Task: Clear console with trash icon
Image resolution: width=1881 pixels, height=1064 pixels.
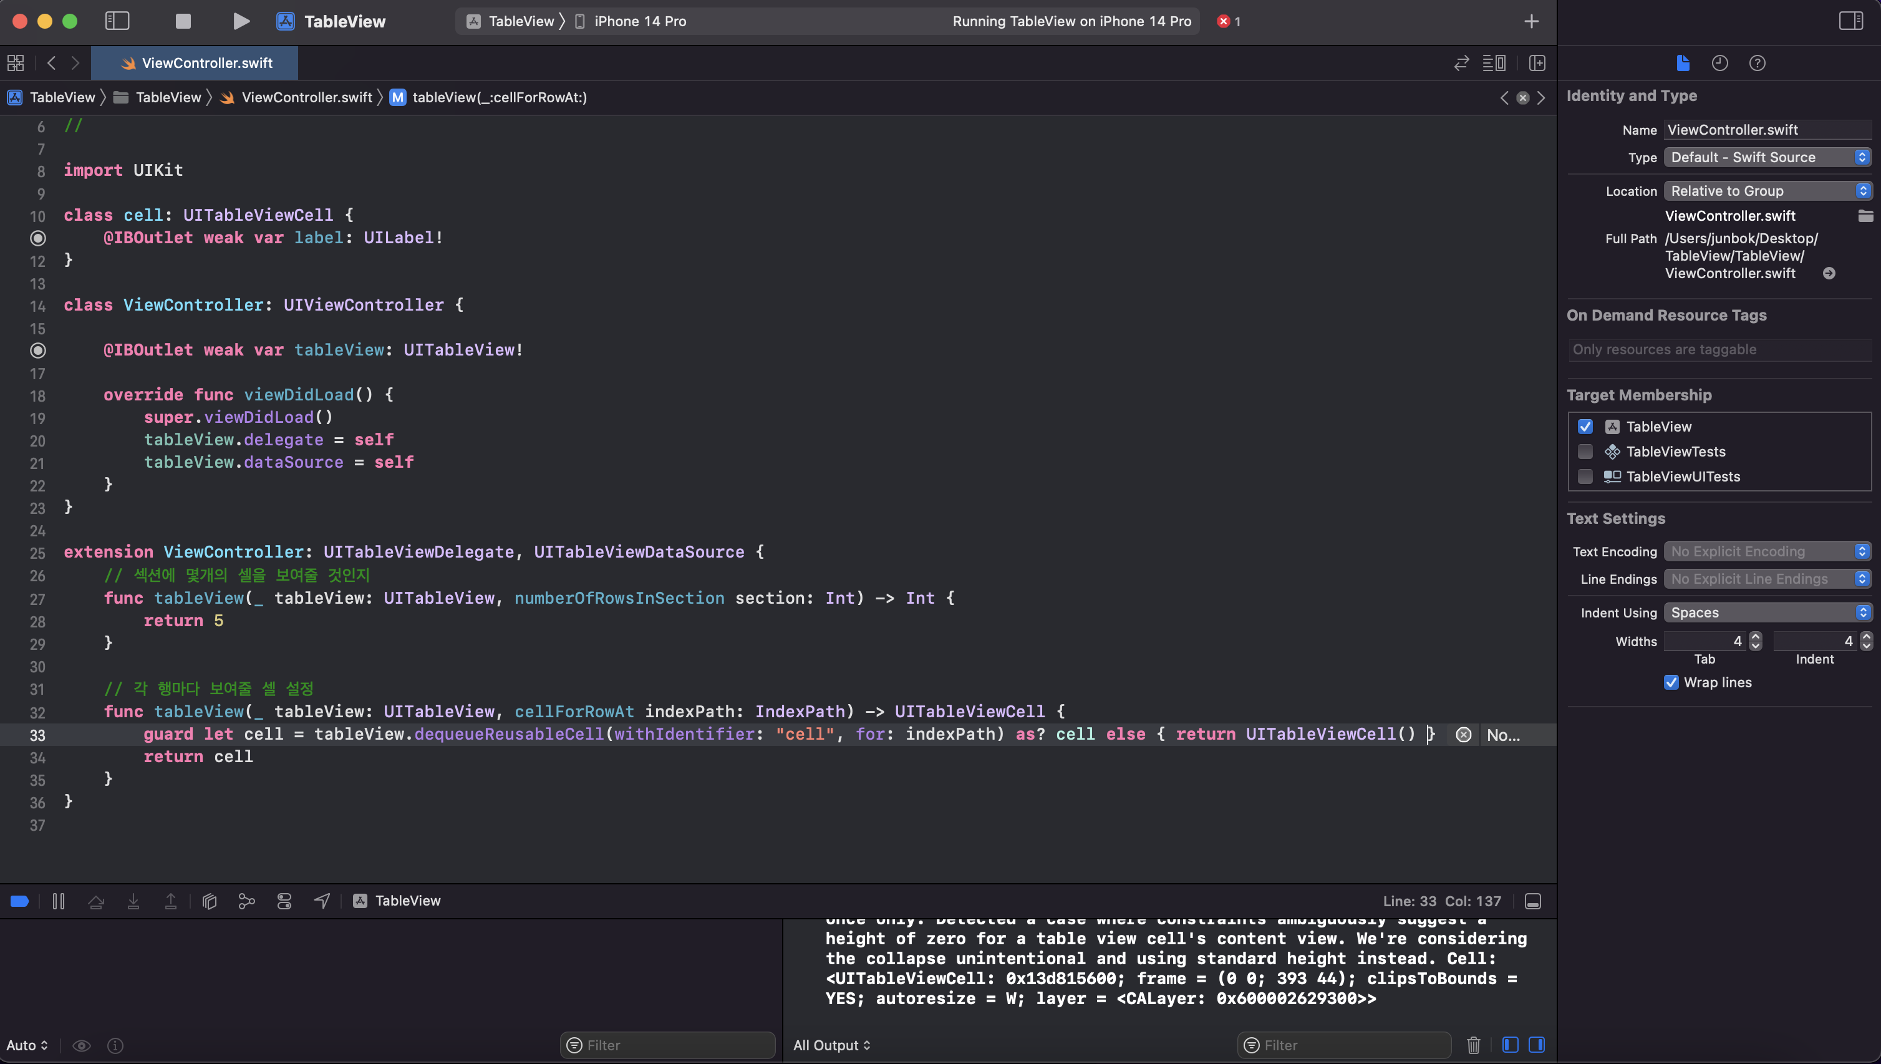Action: [x=1473, y=1045]
